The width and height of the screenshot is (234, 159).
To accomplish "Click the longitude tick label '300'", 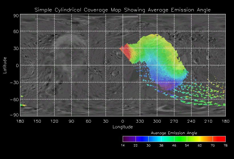I will 157,121.
